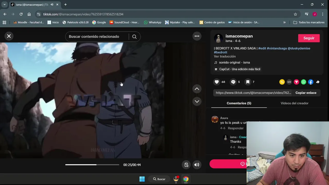Open 'Todos los marcadores' folder
The width and height of the screenshot is (329, 185).
(309, 22)
